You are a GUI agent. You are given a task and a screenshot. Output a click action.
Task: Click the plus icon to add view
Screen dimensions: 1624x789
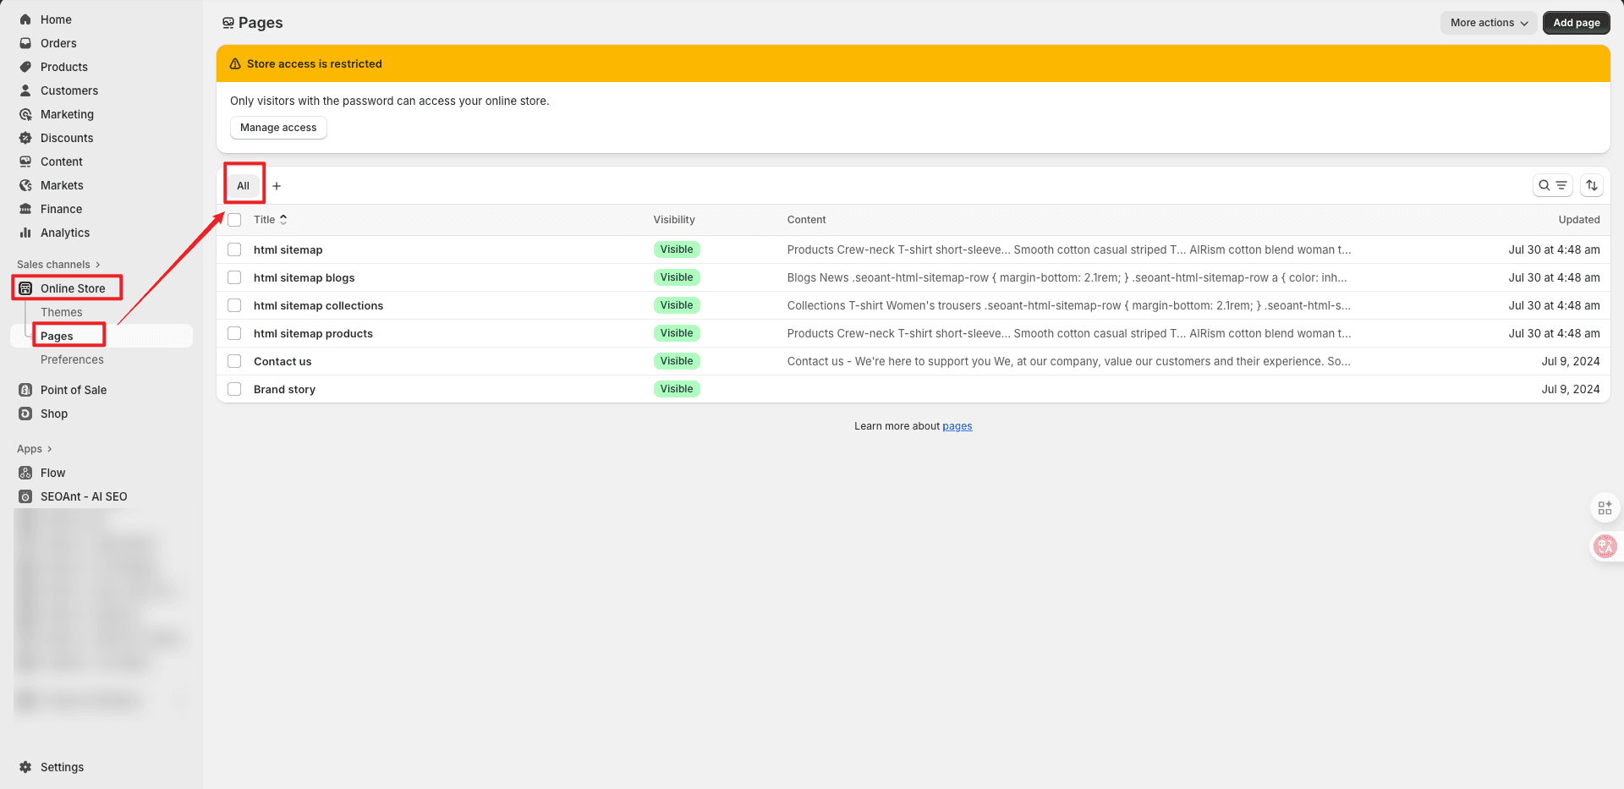click(277, 186)
